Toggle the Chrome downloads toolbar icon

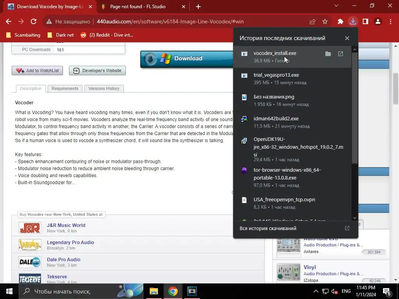point(353,22)
